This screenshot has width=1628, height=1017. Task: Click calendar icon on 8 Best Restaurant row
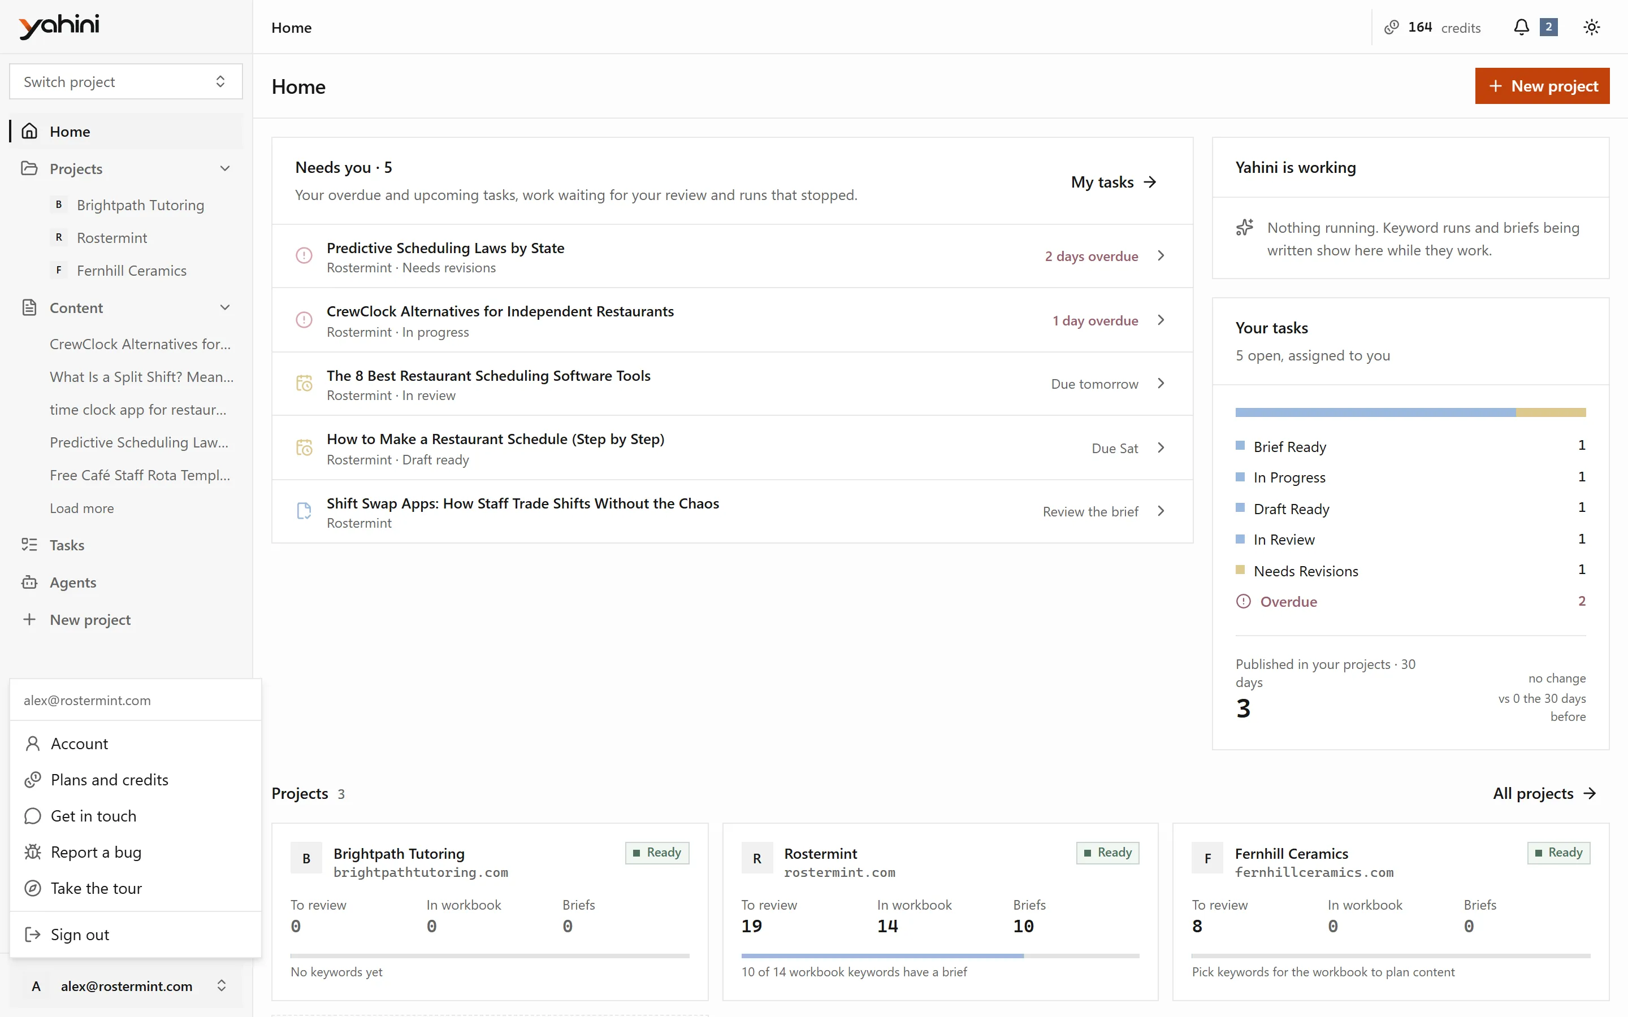(x=304, y=384)
